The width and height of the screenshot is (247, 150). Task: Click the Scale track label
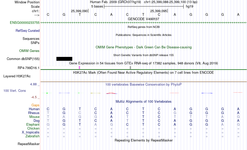pos(35,6)
